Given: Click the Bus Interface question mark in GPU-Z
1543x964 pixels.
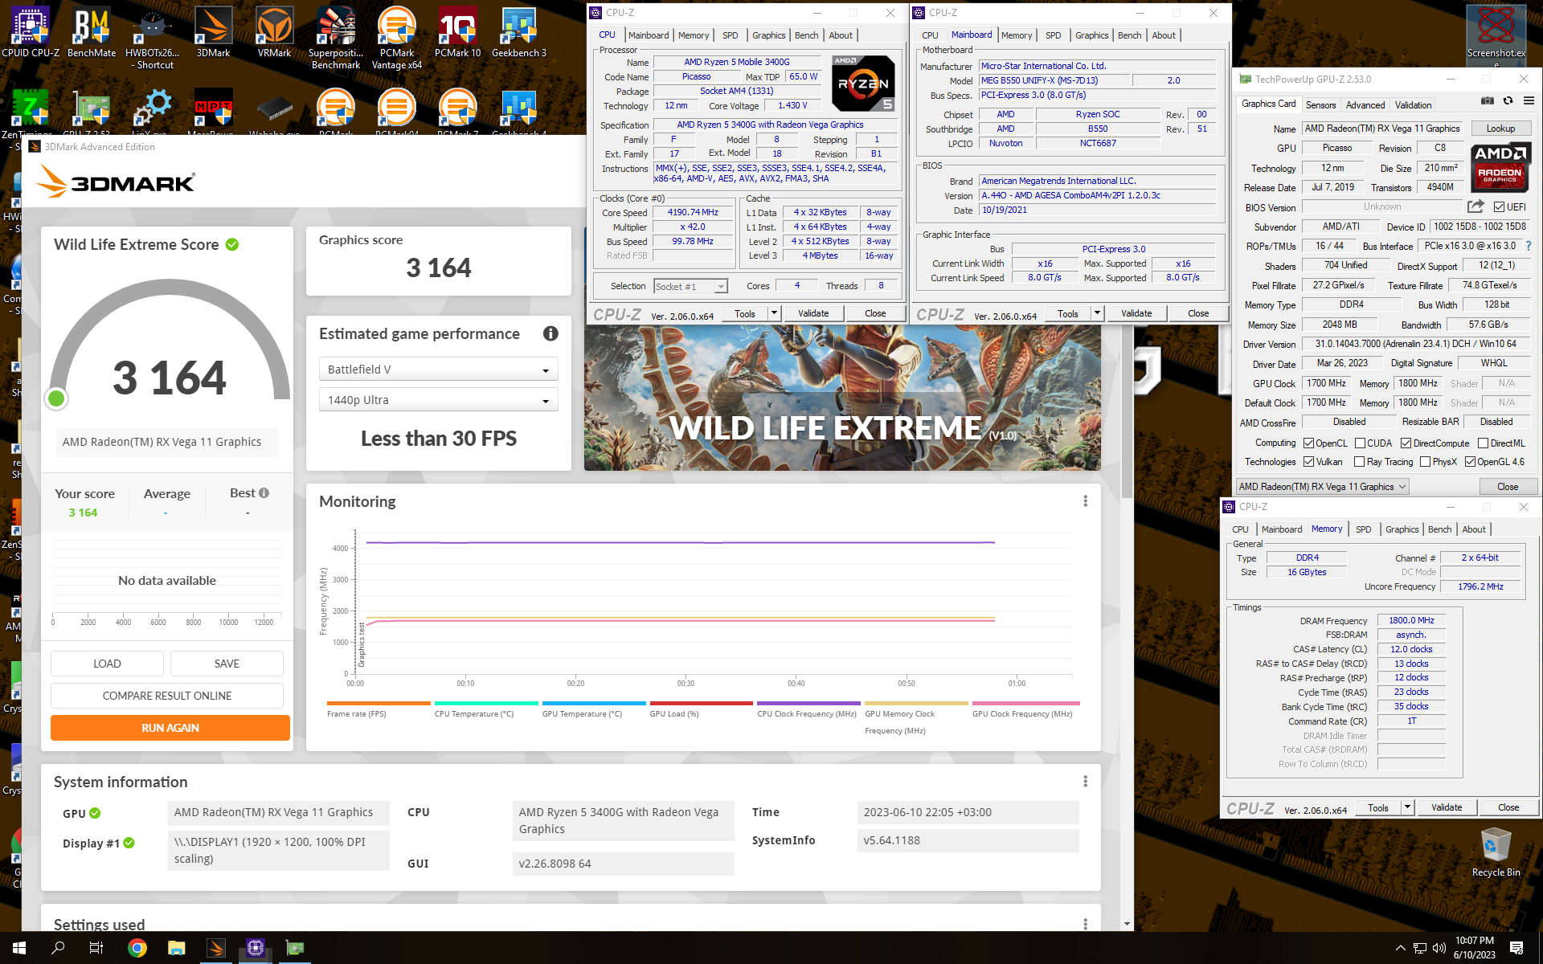Looking at the screenshot, I should pyautogui.click(x=1529, y=246).
